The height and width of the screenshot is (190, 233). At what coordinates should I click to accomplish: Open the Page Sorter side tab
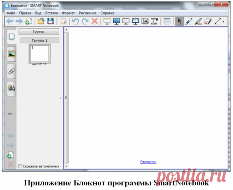click(12, 36)
